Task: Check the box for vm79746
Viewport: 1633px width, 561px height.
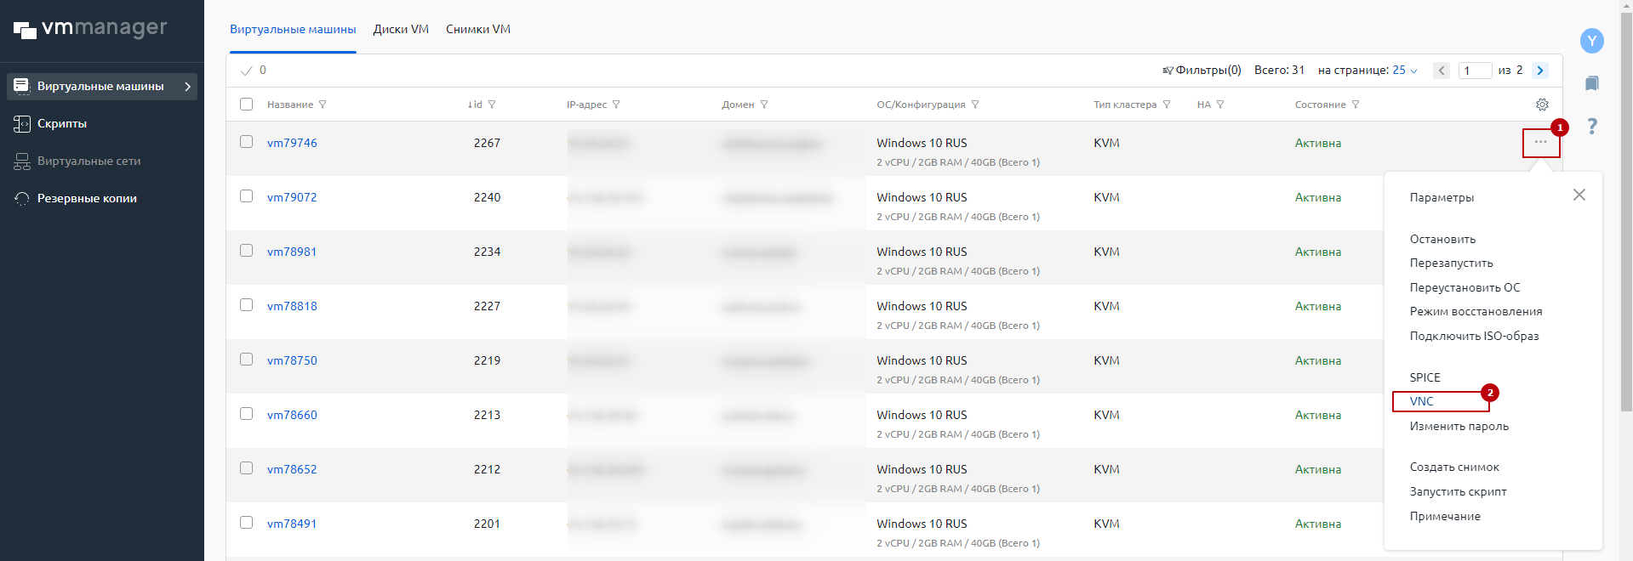Action: click(247, 142)
